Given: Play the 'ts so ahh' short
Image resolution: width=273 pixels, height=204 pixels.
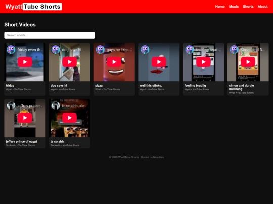Looking at the screenshot, I should pyautogui.click(x=69, y=118).
